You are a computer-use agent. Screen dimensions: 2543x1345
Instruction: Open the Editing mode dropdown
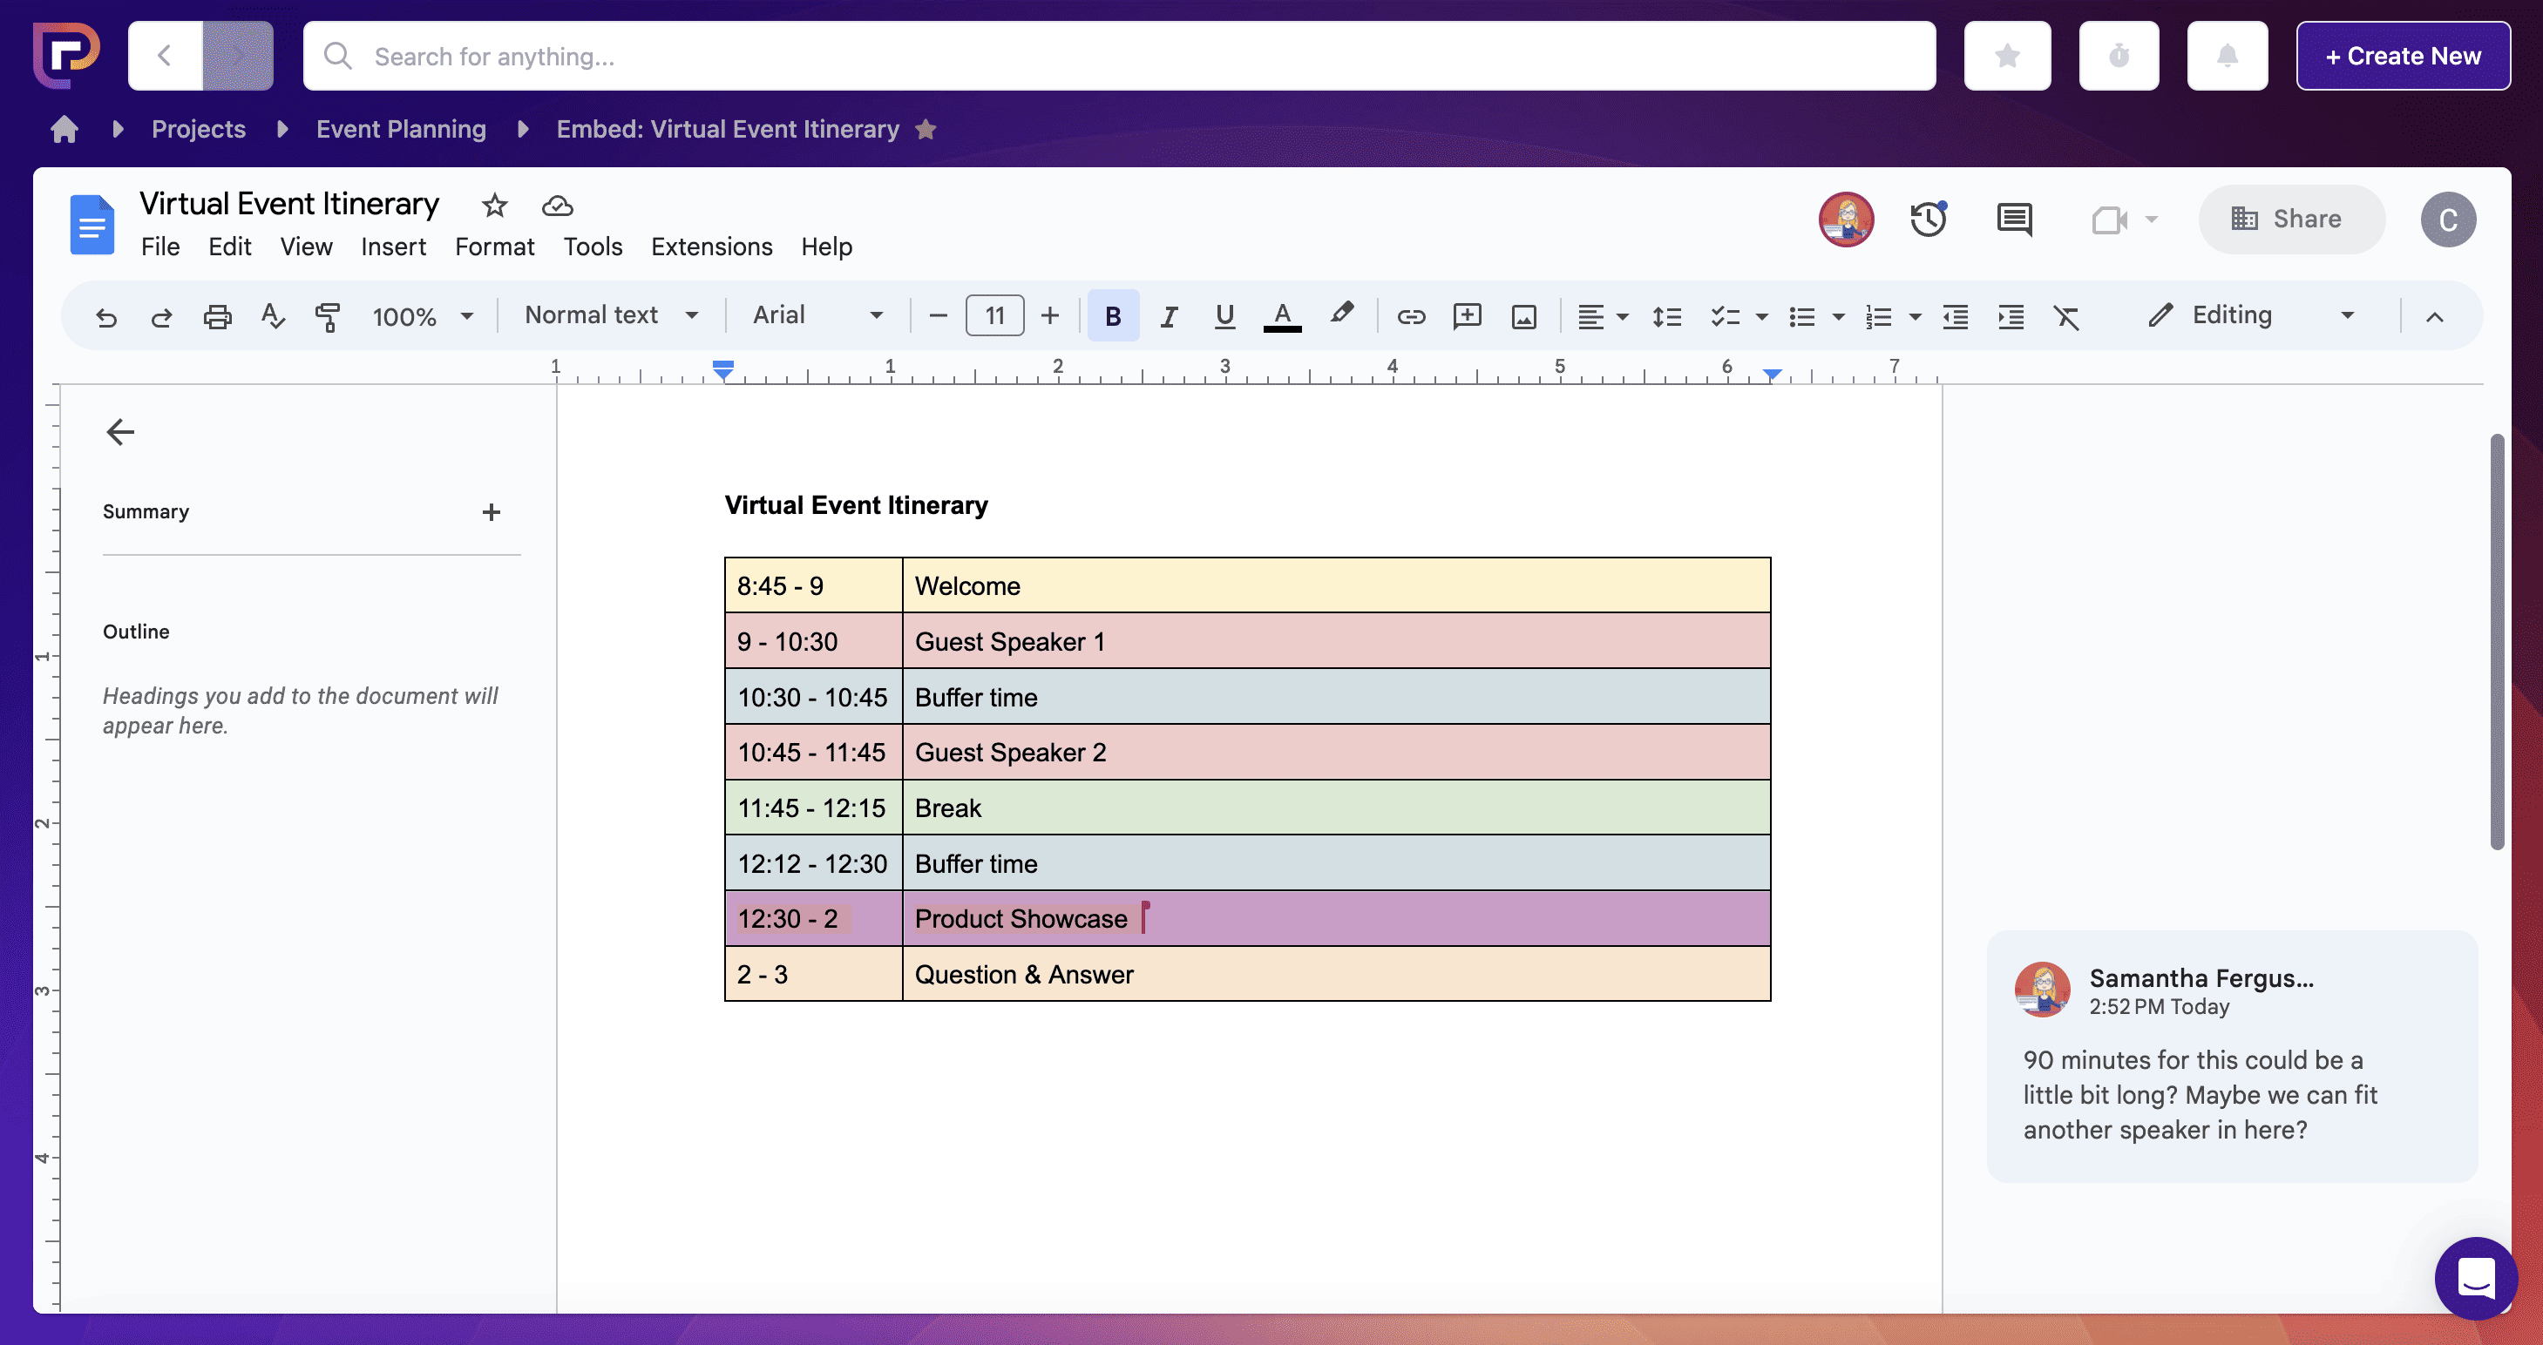pos(2252,314)
